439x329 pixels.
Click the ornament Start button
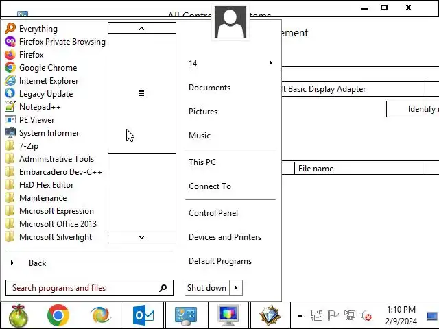pos(19,315)
